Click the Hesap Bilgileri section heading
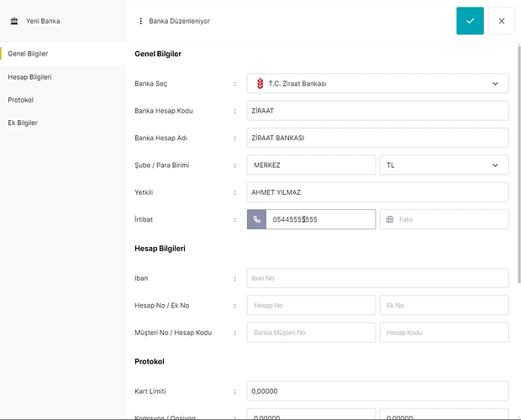521x420 pixels. pyautogui.click(x=160, y=249)
